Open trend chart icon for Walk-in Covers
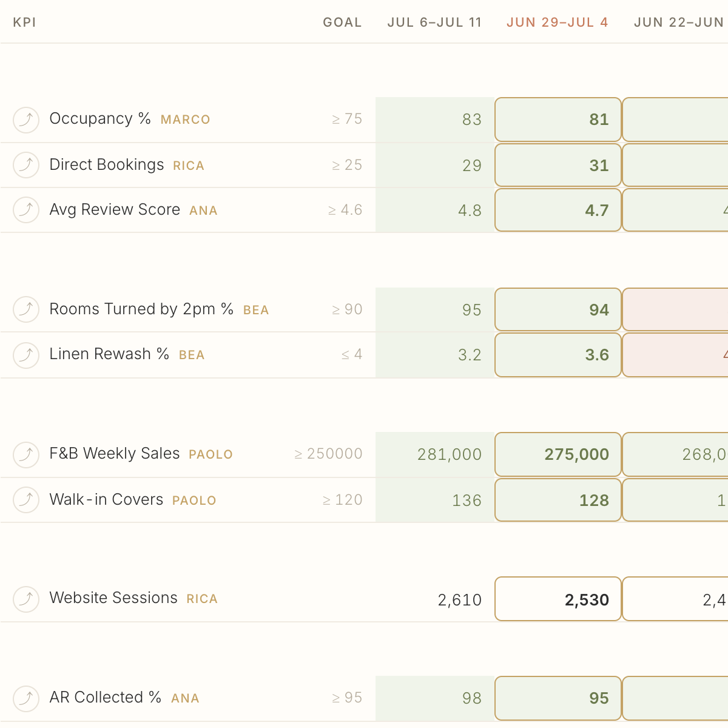This screenshot has height=728, width=728. tap(26, 500)
